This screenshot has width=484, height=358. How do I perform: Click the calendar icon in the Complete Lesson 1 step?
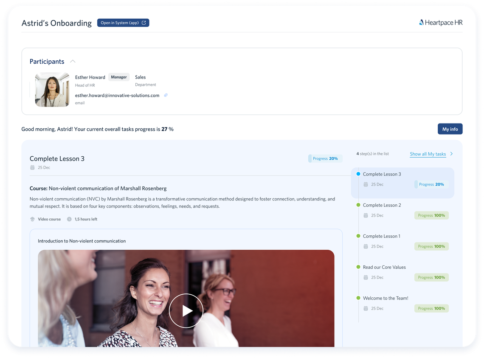point(366,246)
